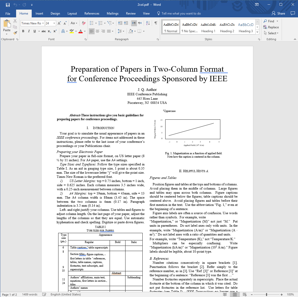Click the spelling and proofing icon in the status bar

[x=44, y=294]
